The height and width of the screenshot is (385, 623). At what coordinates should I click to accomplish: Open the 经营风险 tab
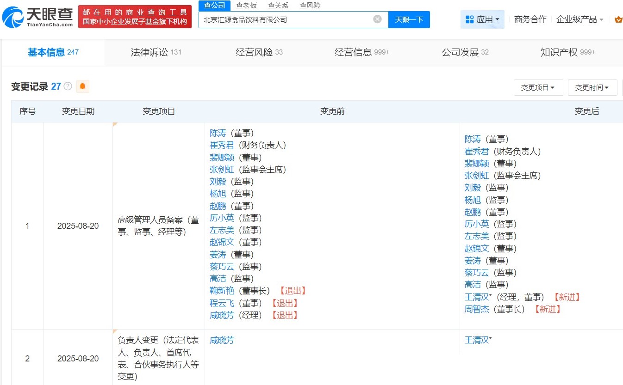click(259, 52)
